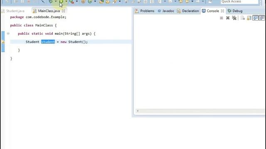Screen dimensions: 266x149
Task: Click 'MainClass' in the class declaration
Action: (44, 25)
